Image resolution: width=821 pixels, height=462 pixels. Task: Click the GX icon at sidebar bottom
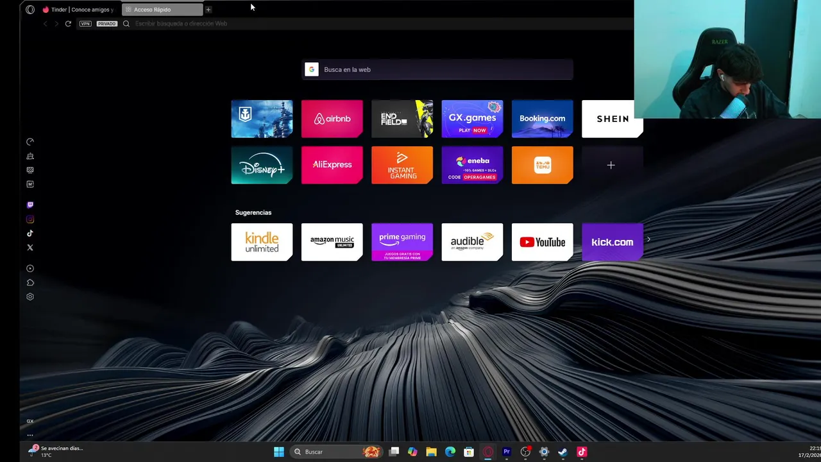[30, 421]
